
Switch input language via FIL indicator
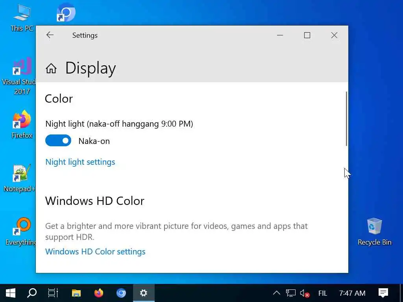pos(323,293)
